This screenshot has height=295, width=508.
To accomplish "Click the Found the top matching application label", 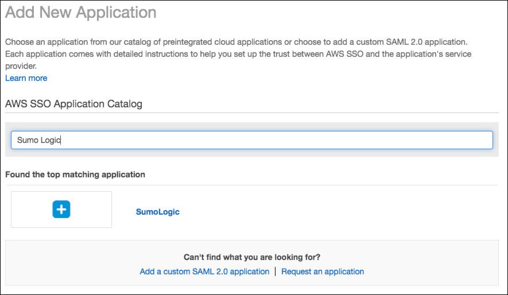I will click(75, 174).
